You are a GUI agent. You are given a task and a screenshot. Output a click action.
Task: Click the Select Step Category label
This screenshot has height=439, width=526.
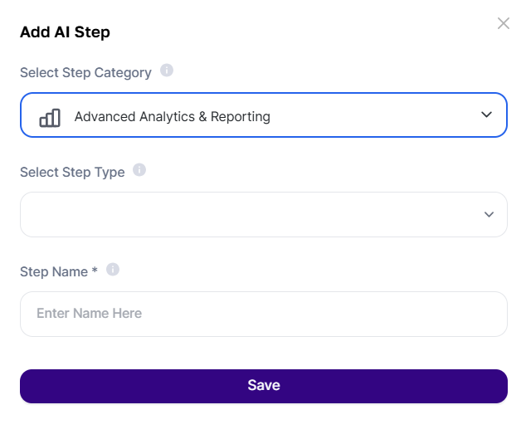click(x=85, y=73)
